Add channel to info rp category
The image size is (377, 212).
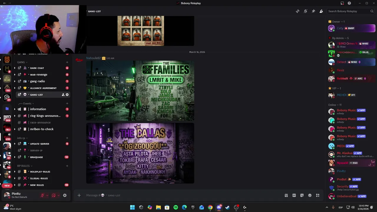67,138
